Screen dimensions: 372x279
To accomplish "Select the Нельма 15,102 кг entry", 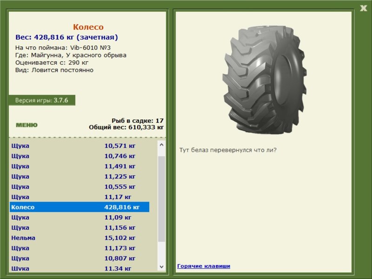I will pos(80,238).
